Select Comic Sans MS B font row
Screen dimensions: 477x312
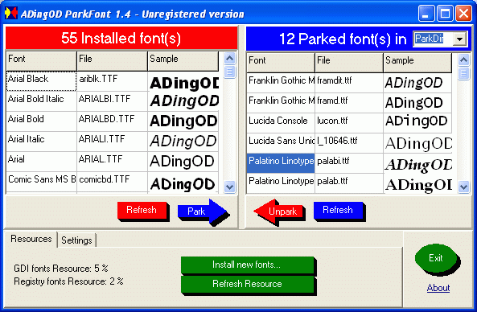[41, 181]
